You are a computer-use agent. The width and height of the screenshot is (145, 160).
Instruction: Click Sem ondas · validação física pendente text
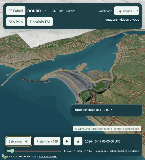[x=117, y=151]
